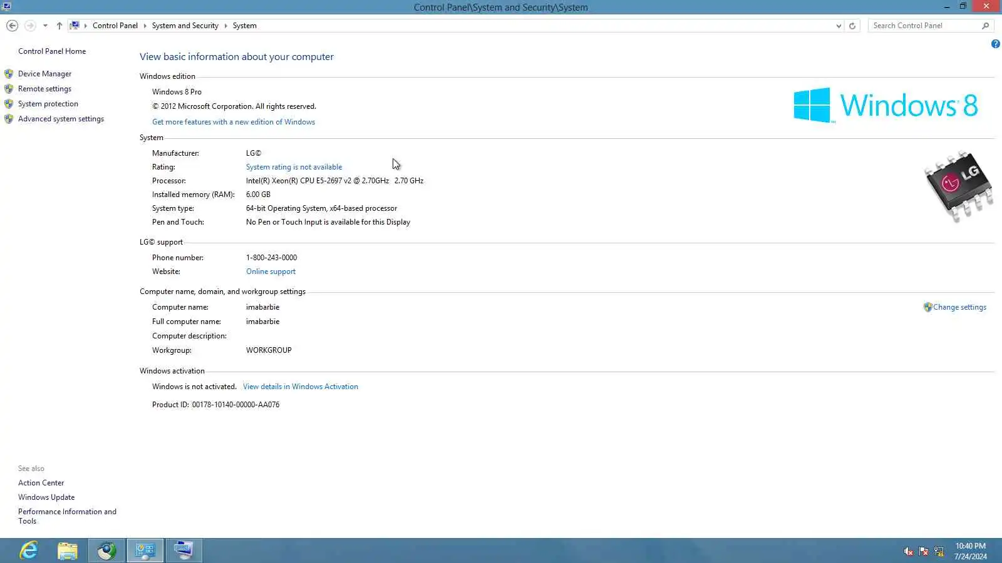Image resolution: width=1002 pixels, height=563 pixels.
Task: Click the search magnifier icon
Action: [x=986, y=26]
